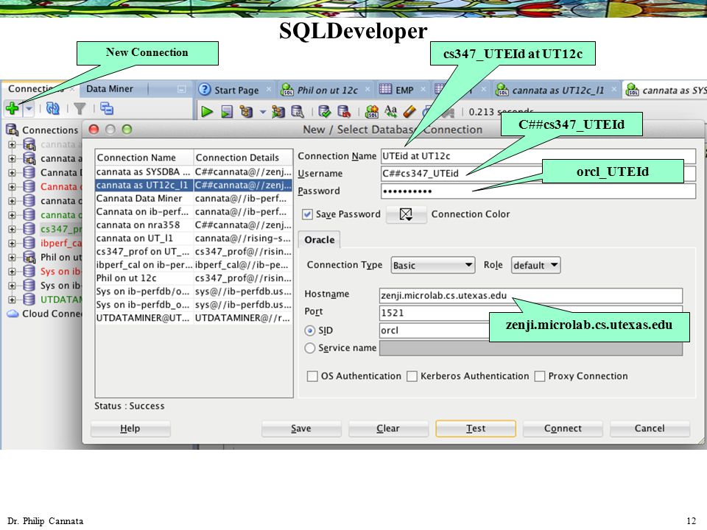The height and width of the screenshot is (530, 707).
Task: Select the Connections root node icon
Action: 13,130
